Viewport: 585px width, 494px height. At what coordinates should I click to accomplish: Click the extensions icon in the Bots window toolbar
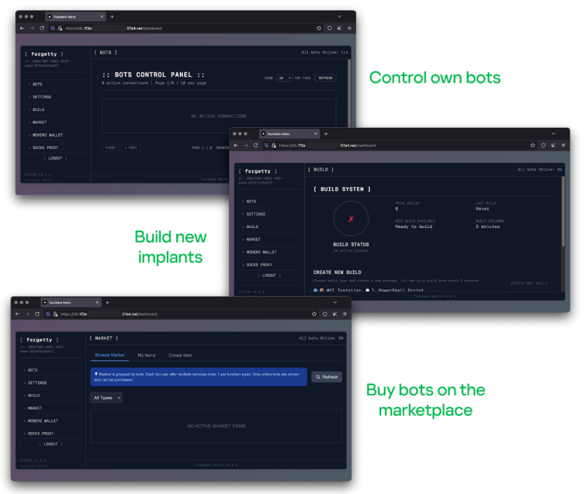[339, 28]
